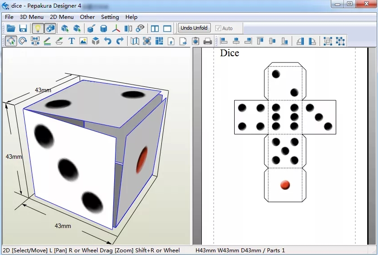
Task: Switch to the split two-pane view
Action: pos(155,28)
